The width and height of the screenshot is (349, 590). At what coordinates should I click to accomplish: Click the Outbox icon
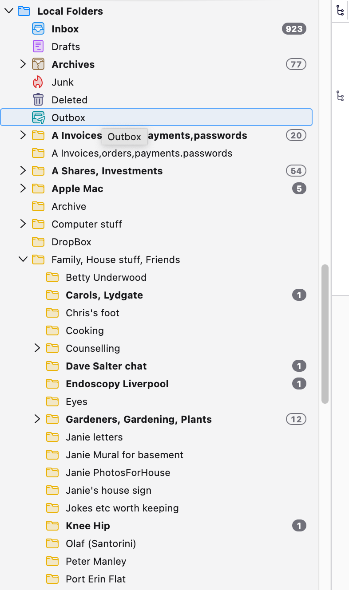[39, 118]
